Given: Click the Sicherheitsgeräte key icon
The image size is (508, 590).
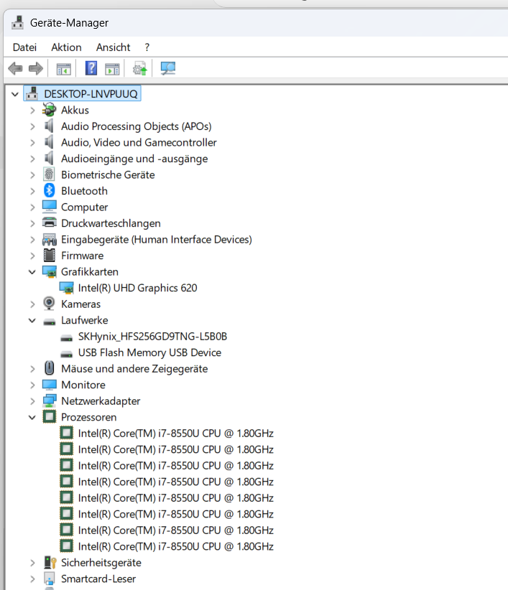Looking at the screenshot, I should [50, 563].
